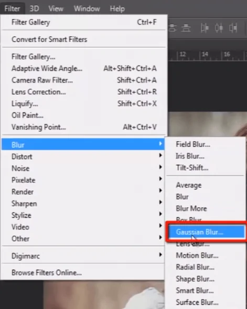Open Lens Correction filter
Viewport: 247px width, 309px height.
(84, 92)
